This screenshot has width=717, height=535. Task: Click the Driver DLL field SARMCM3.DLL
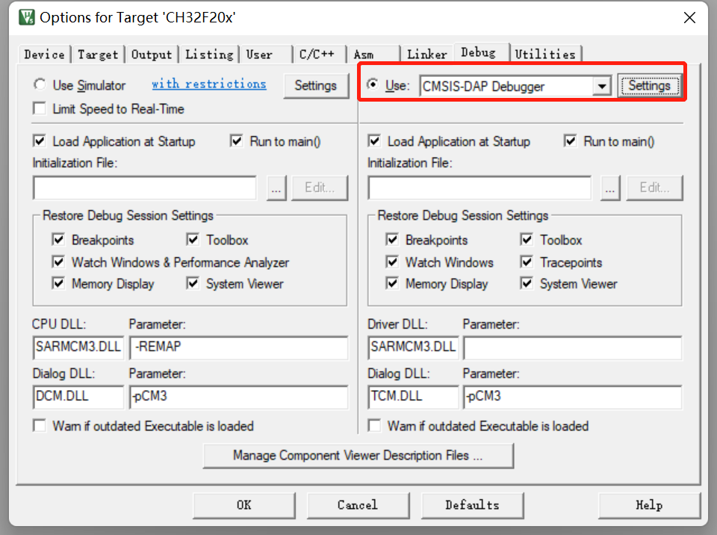coord(413,347)
